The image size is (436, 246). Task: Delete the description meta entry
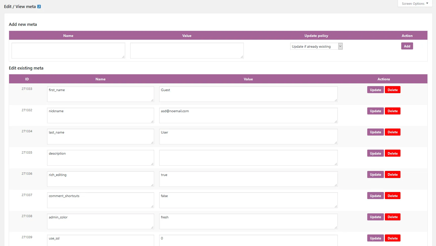tap(392, 153)
